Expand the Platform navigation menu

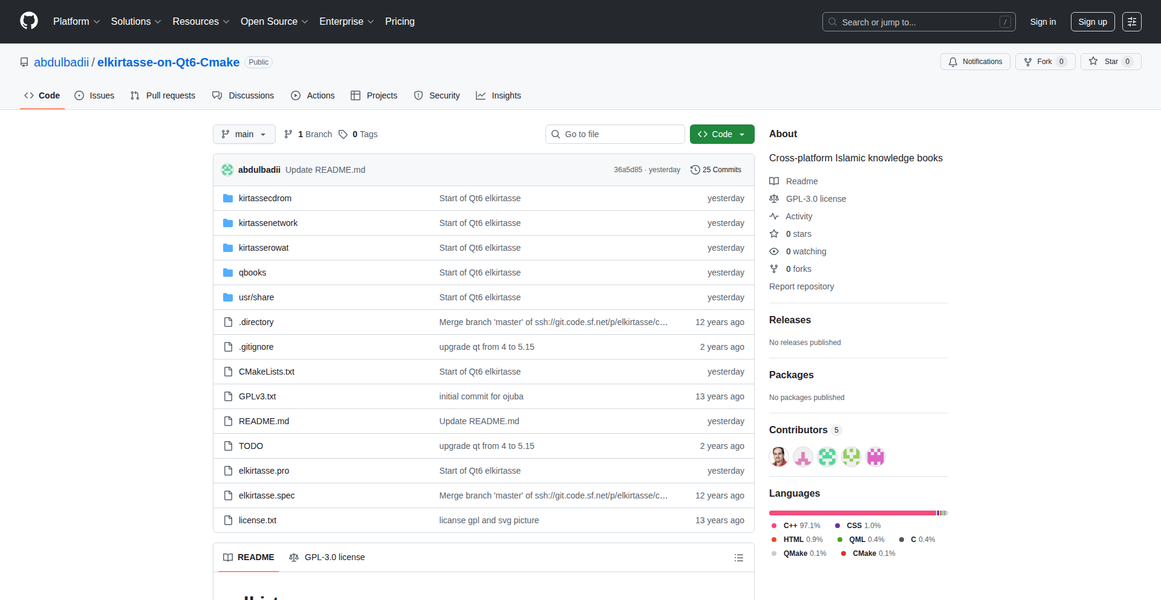[x=76, y=22]
